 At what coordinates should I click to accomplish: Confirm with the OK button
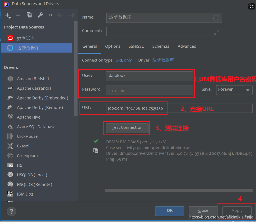(x=170, y=211)
